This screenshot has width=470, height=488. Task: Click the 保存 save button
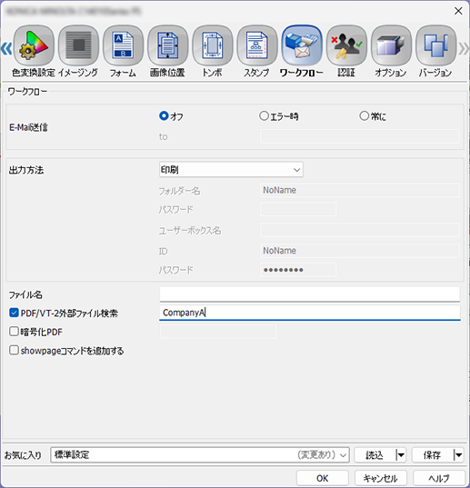tap(432, 455)
